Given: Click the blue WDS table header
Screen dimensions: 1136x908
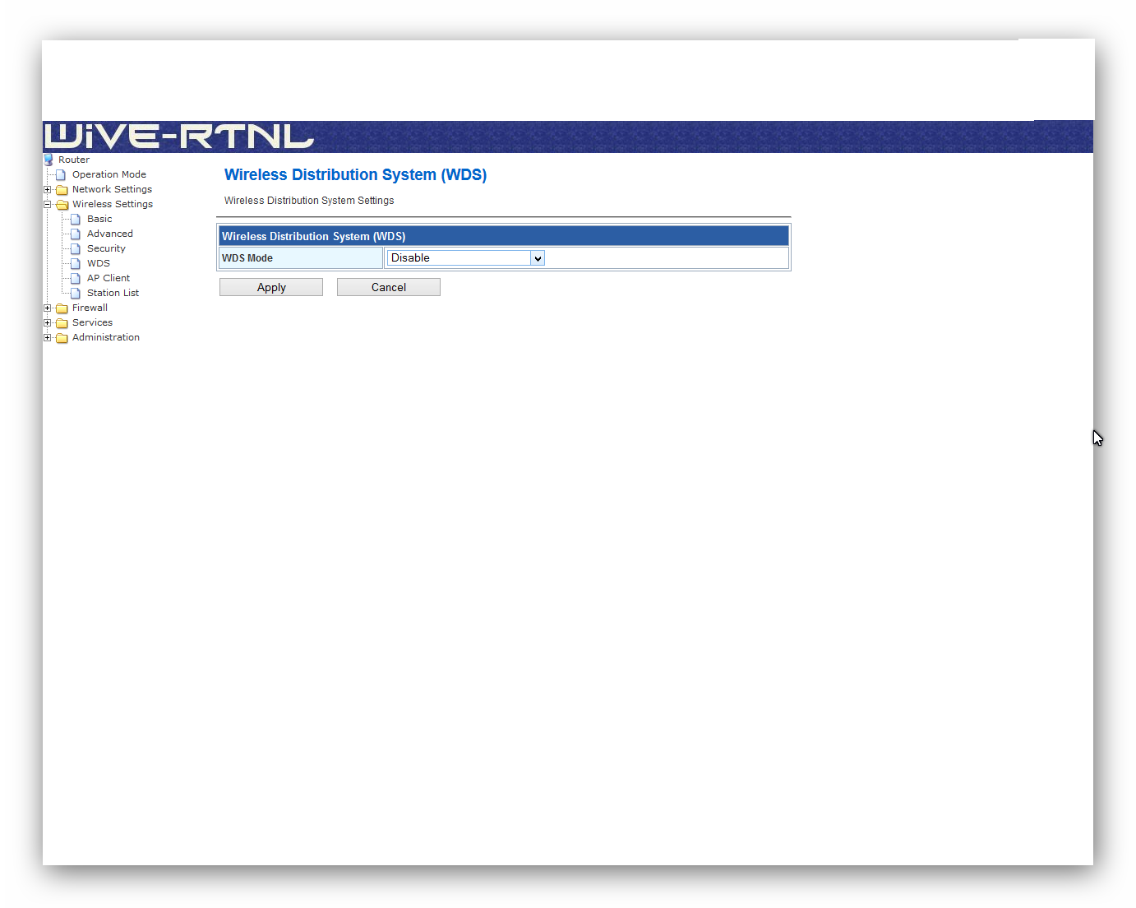Looking at the screenshot, I should click(504, 236).
